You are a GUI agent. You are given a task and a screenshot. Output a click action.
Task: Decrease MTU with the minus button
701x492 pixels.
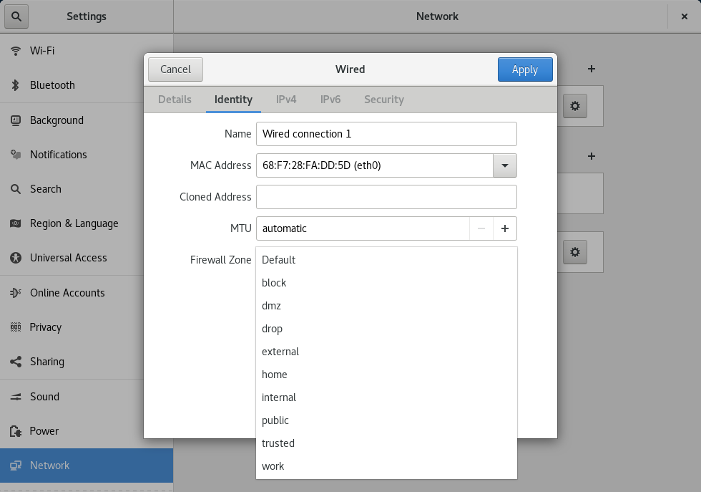pyautogui.click(x=481, y=228)
